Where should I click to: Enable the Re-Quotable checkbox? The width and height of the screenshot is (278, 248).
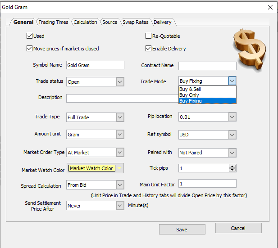tap(148, 36)
